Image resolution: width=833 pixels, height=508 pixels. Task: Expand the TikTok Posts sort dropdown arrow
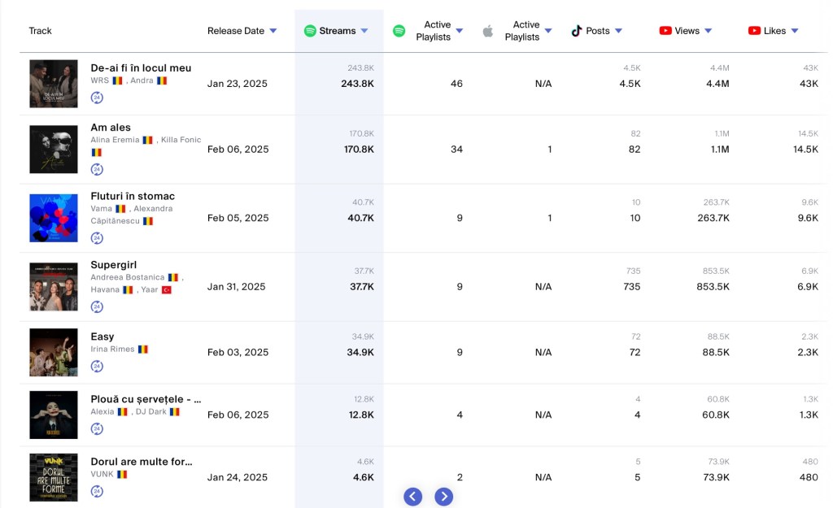pyautogui.click(x=619, y=31)
